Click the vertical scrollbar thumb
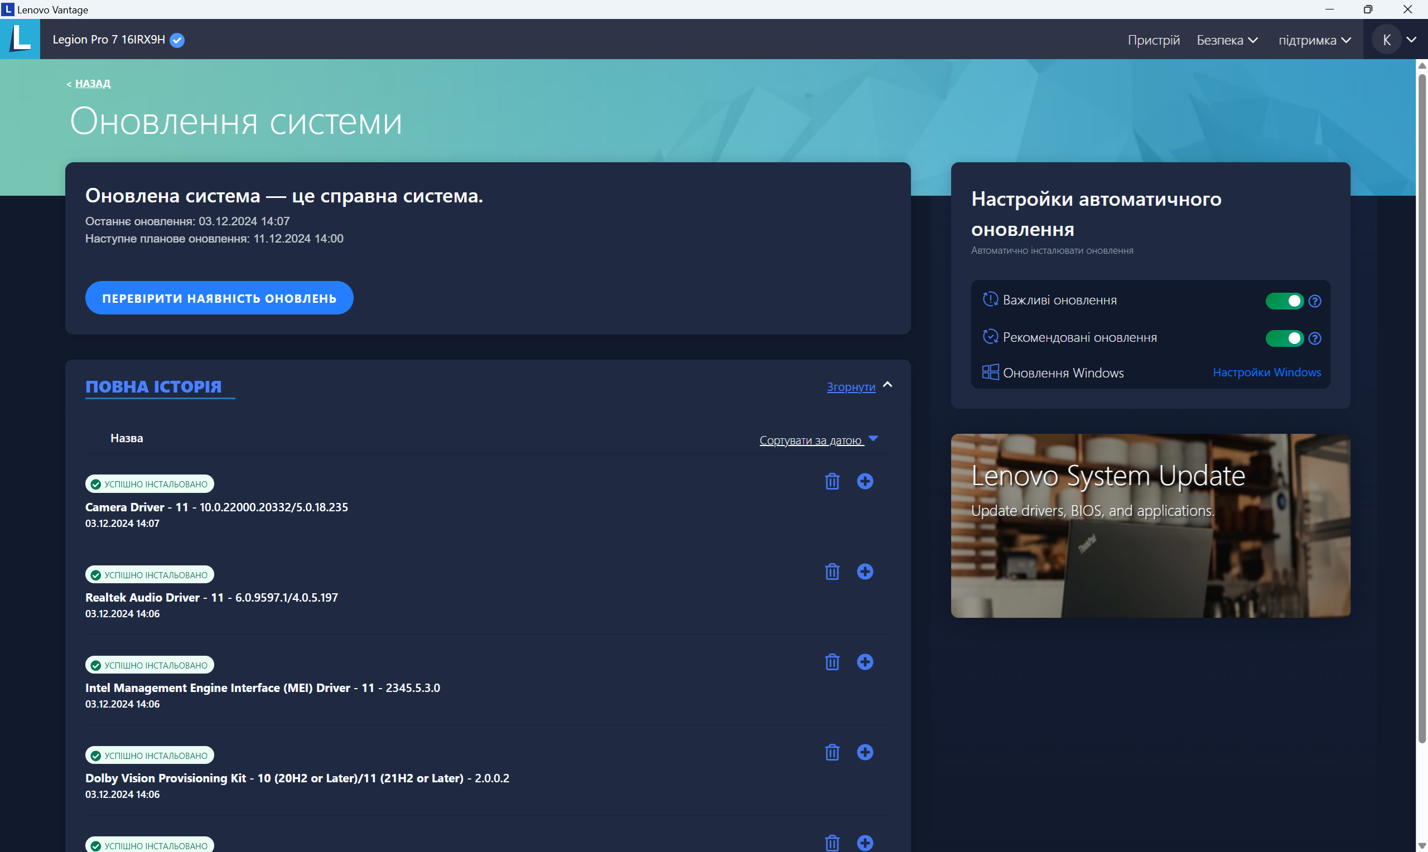 click(x=1422, y=408)
